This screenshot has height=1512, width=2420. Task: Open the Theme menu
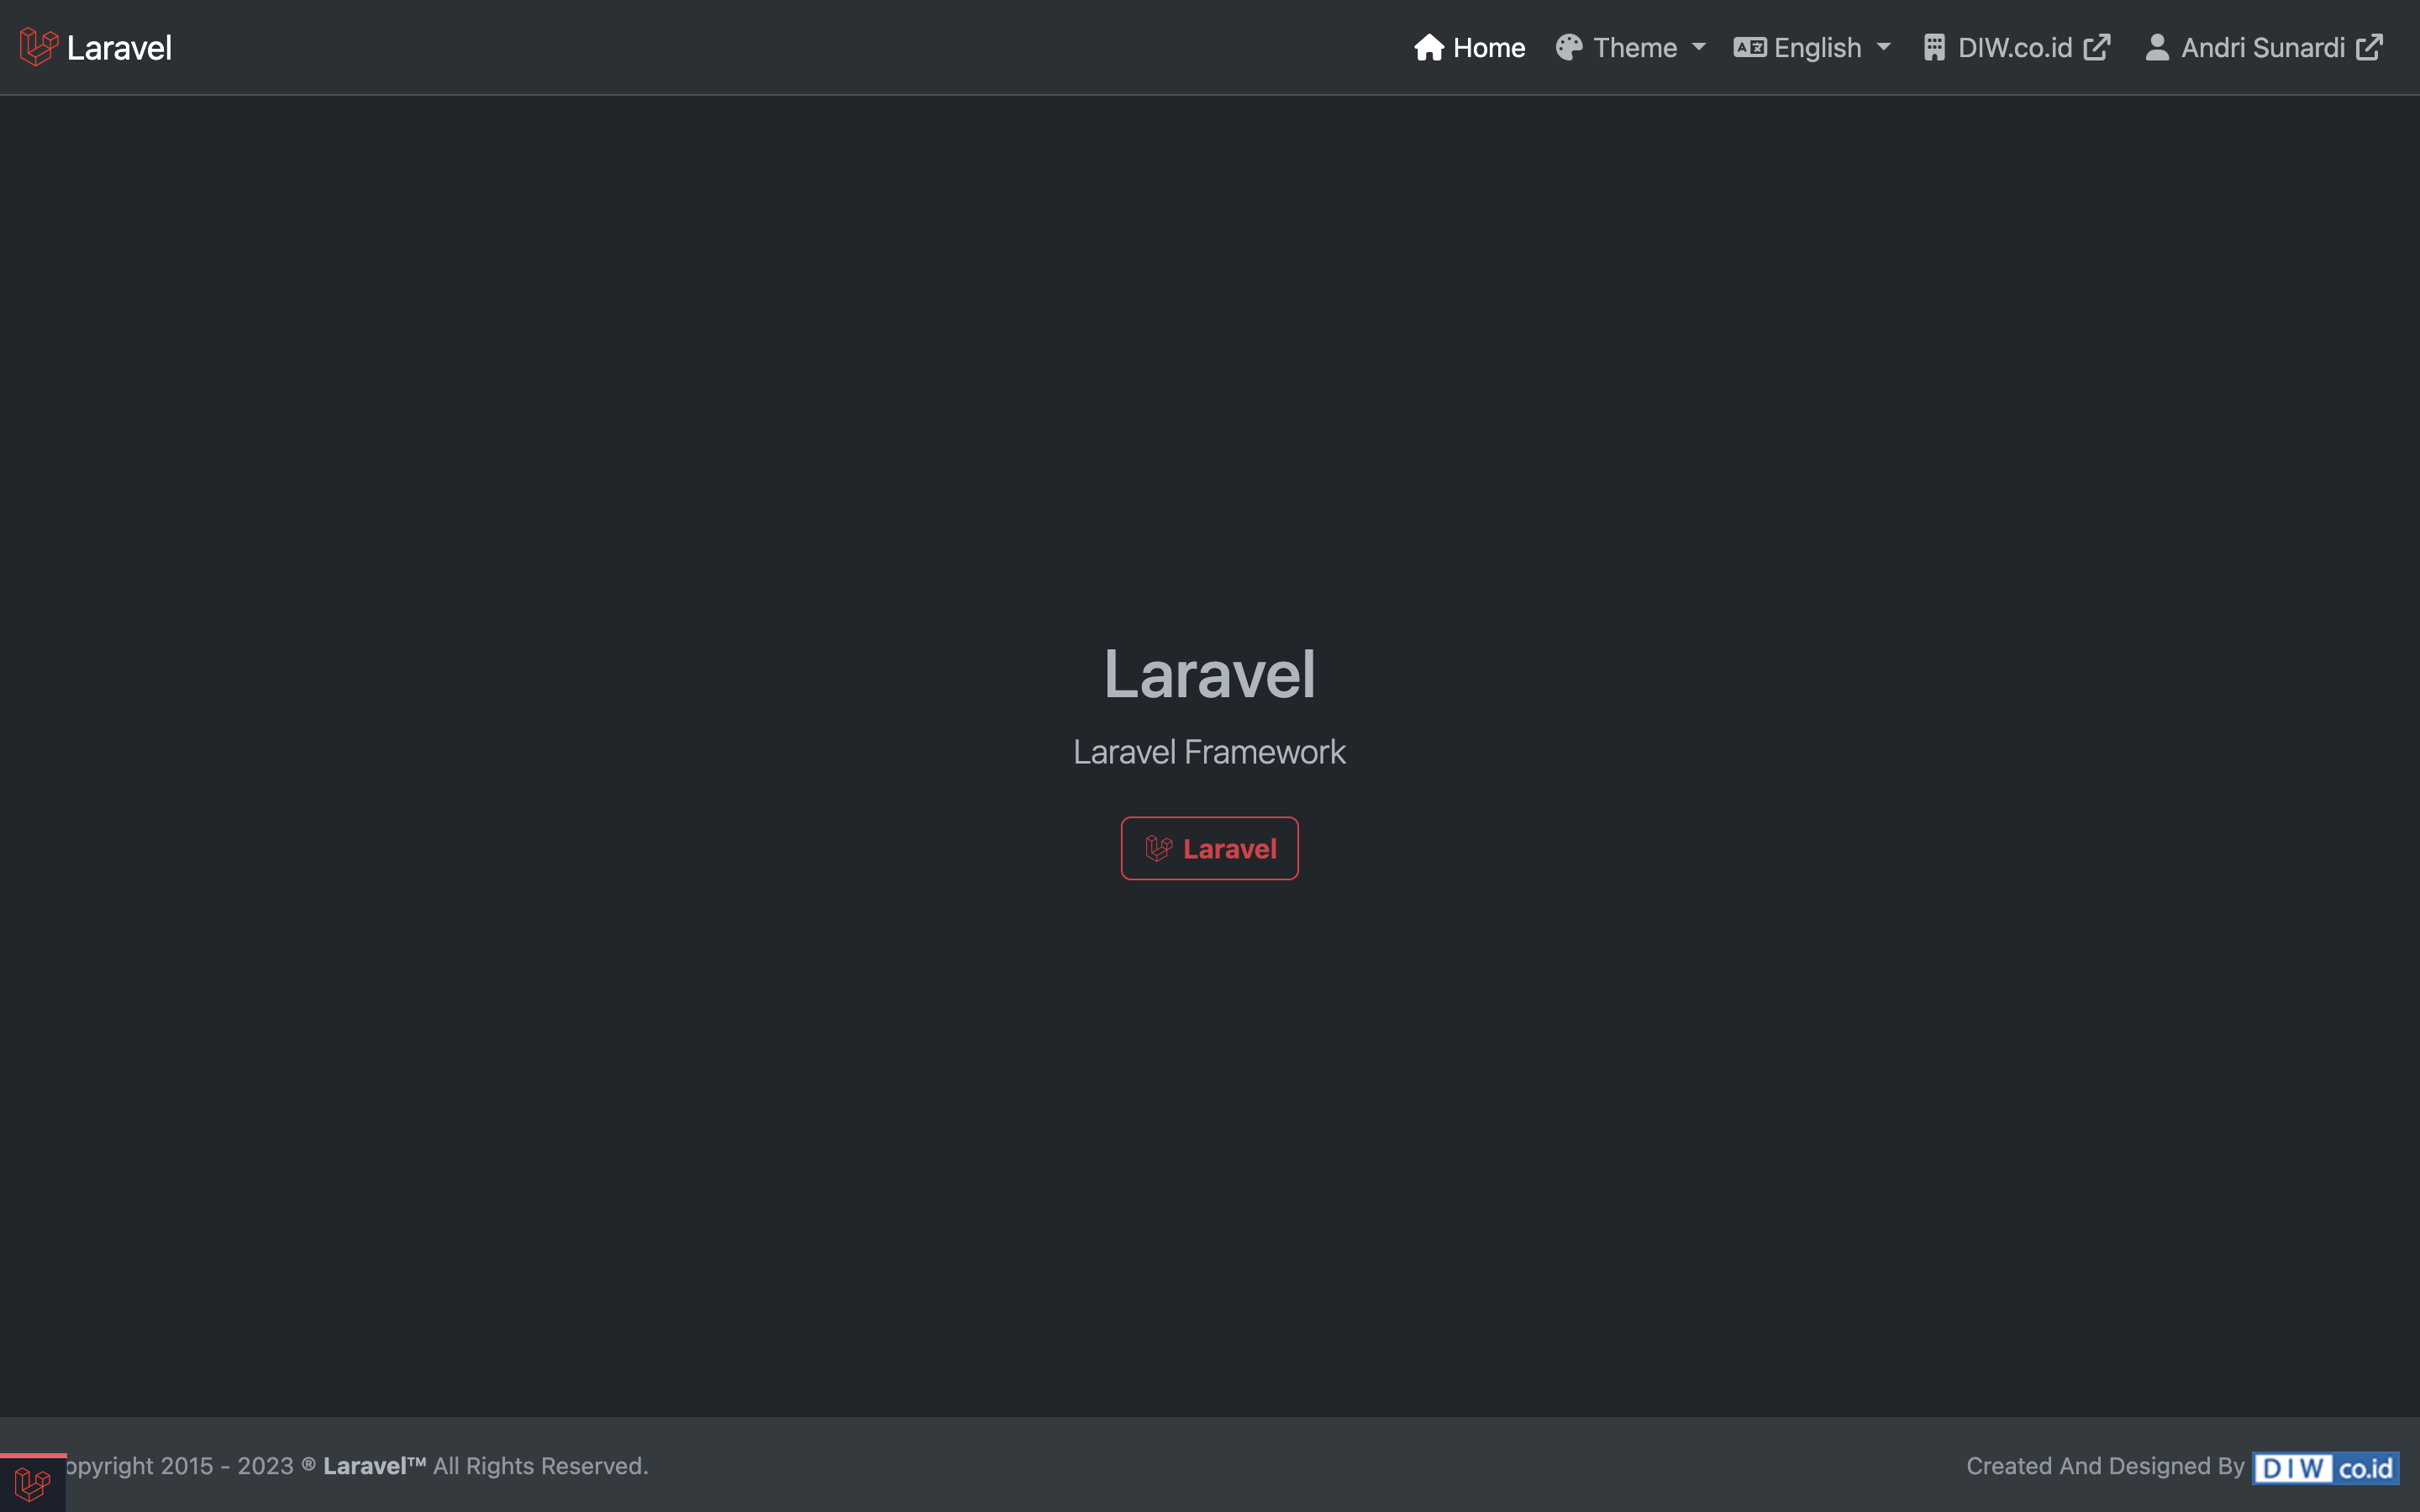click(1635, 47)
